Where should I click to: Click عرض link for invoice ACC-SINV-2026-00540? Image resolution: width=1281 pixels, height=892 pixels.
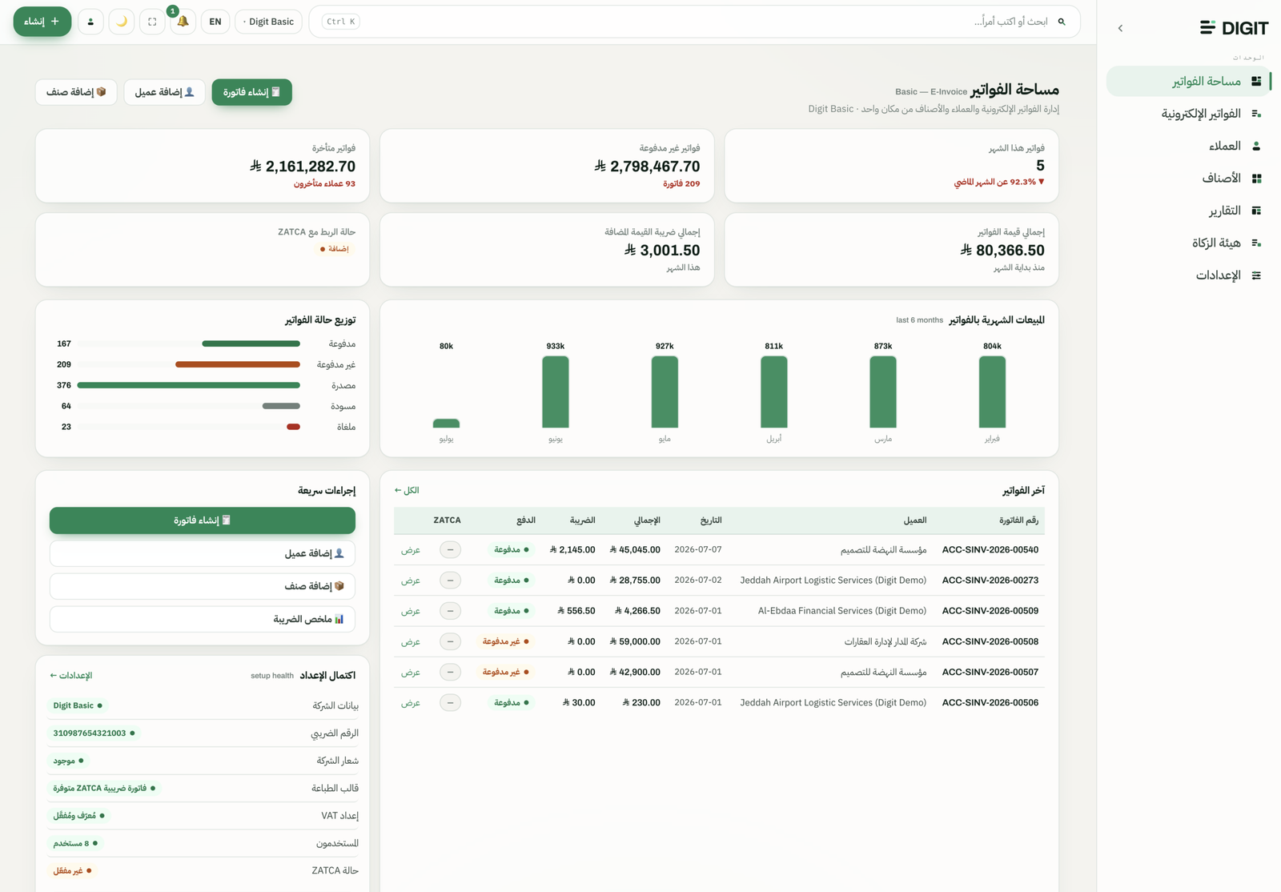pos(411,550)
